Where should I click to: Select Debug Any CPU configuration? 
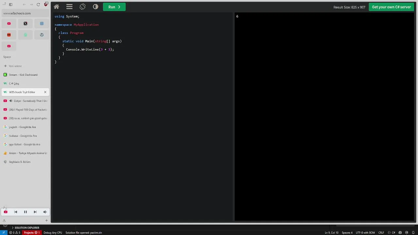pos(53,233)
